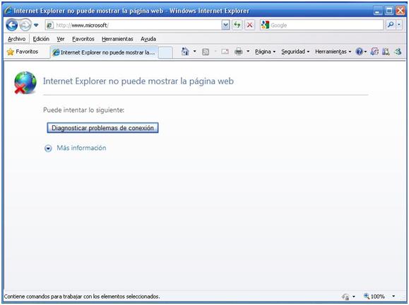The image size is (409, 305).
Task: Click the rightmost command bar icon
Action: pos(398,52)
